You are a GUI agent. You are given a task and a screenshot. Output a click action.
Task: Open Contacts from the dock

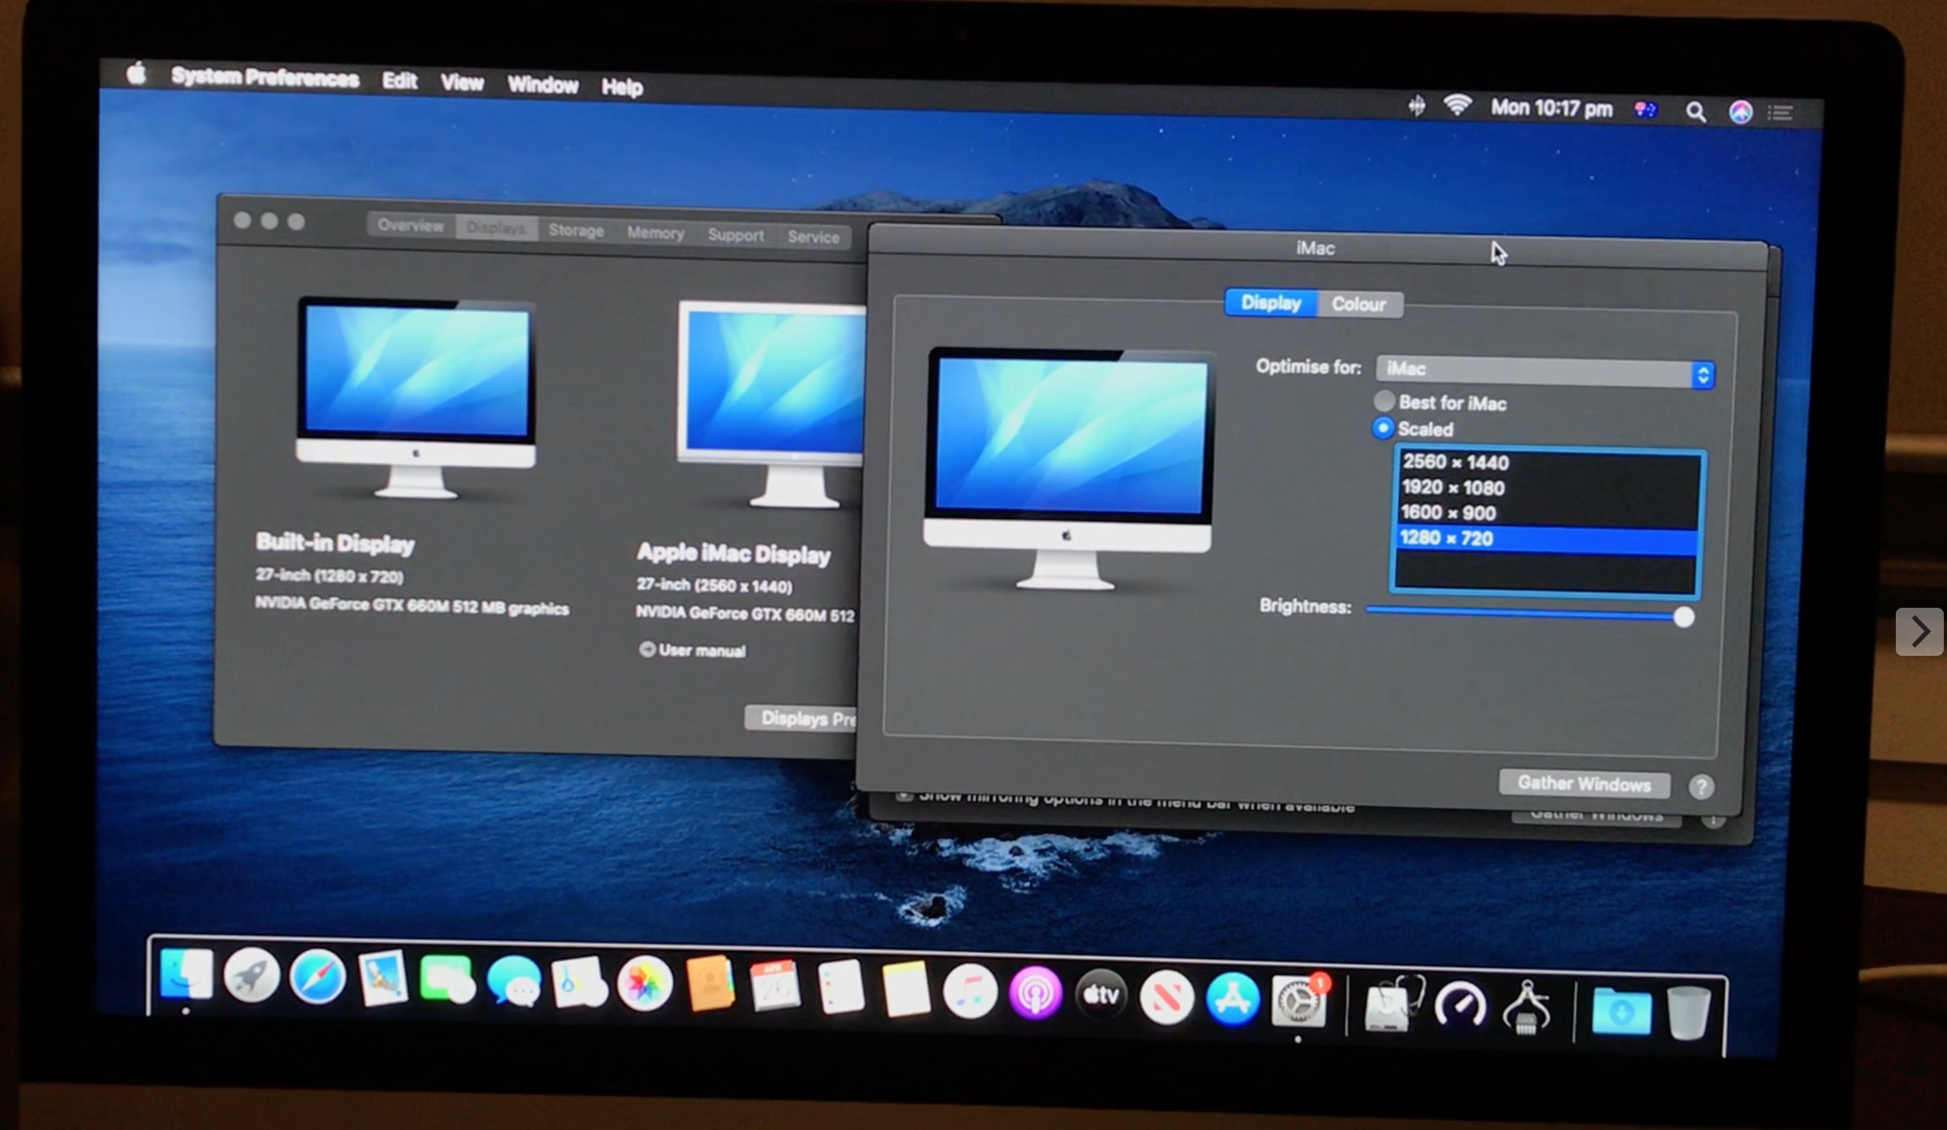710,984
